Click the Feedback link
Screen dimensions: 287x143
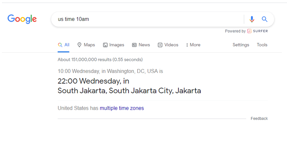point(259,118)
